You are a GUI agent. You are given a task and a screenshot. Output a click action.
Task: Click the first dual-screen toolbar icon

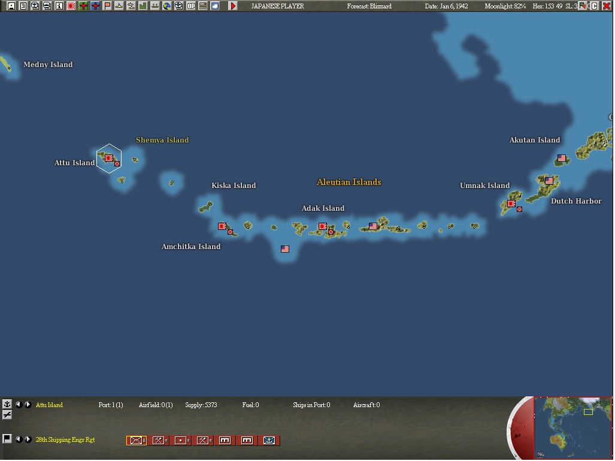click(x=35, y=6)
